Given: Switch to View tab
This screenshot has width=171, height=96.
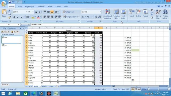Looking at the screenshot, I should click(66, 6).
